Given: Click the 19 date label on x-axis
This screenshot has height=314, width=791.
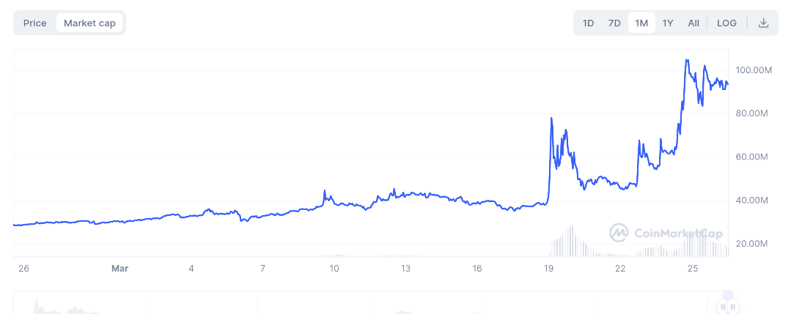Looking at the screenshot, I should (x=548, y=269).
